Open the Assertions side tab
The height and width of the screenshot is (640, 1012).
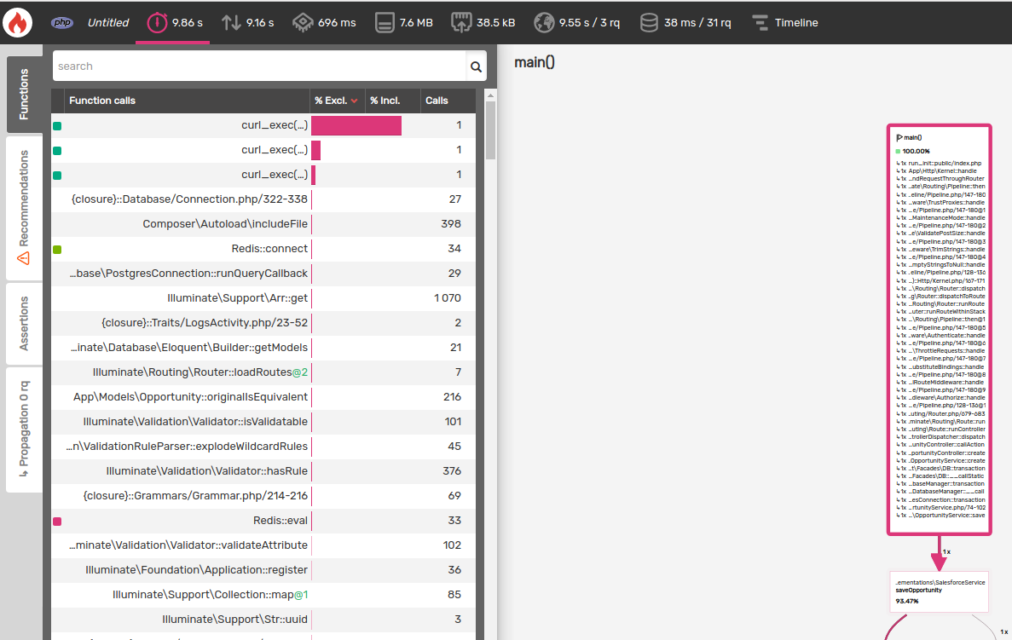(25, 324)
